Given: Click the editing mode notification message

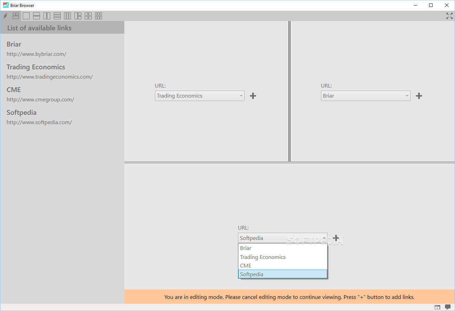Looking at the screenshot, I should pos(289,297).
